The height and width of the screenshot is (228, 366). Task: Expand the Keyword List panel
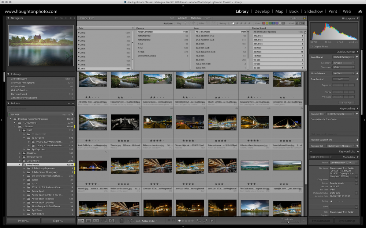(358, 151)
